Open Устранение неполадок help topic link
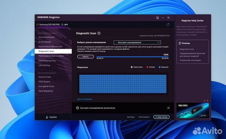The height and width of the screenshot is (139, 226). (190, 60)
